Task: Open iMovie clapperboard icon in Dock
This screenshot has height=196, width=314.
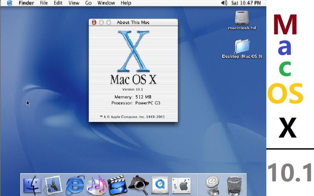Action: (x=117, y=184)
